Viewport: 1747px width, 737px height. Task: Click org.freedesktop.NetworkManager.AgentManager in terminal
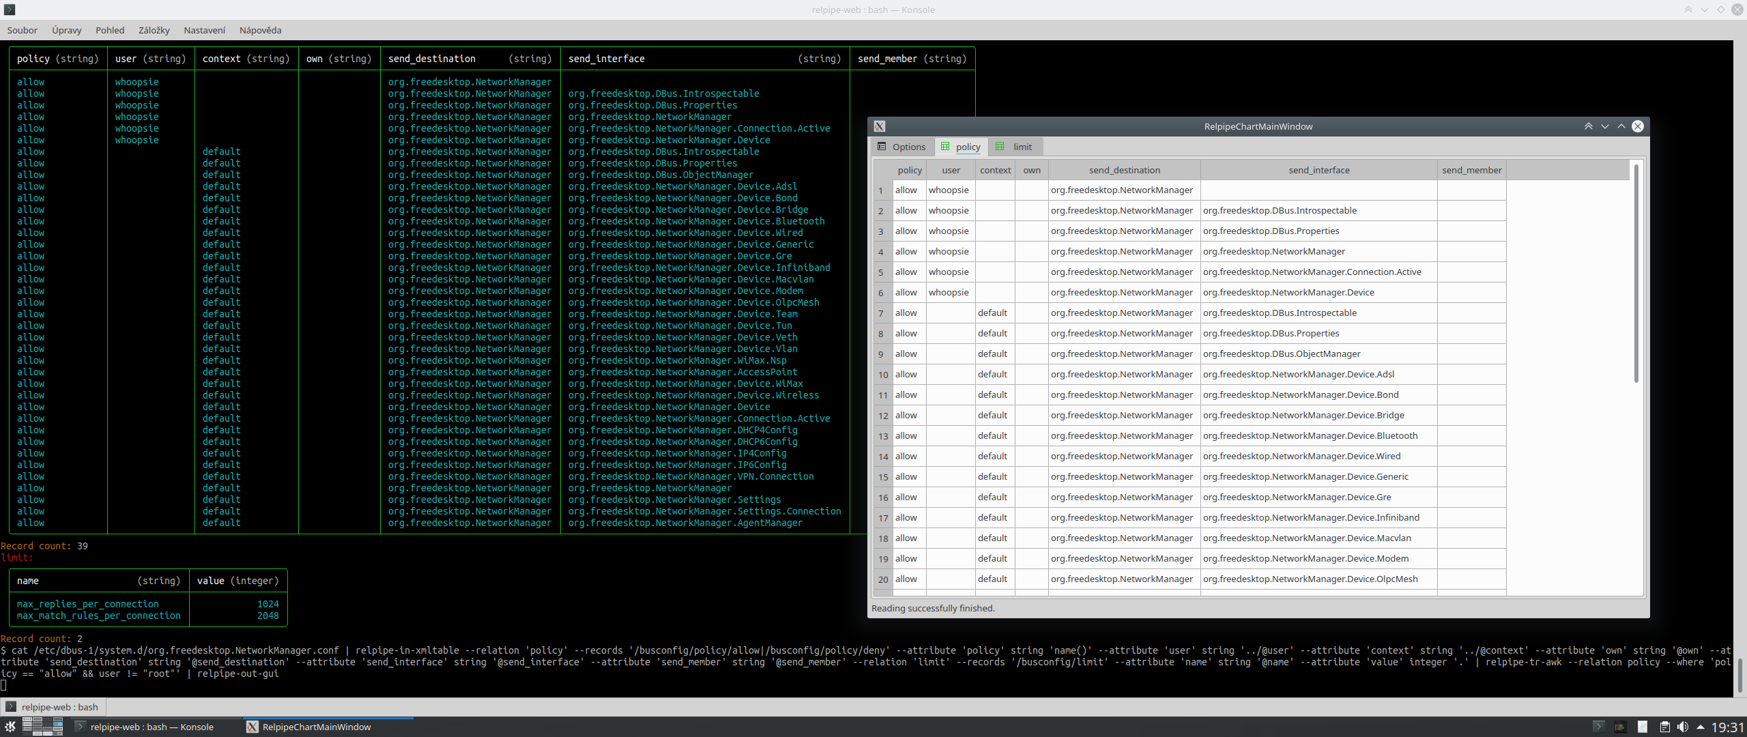pyautogui.click(x=685, y=523)
